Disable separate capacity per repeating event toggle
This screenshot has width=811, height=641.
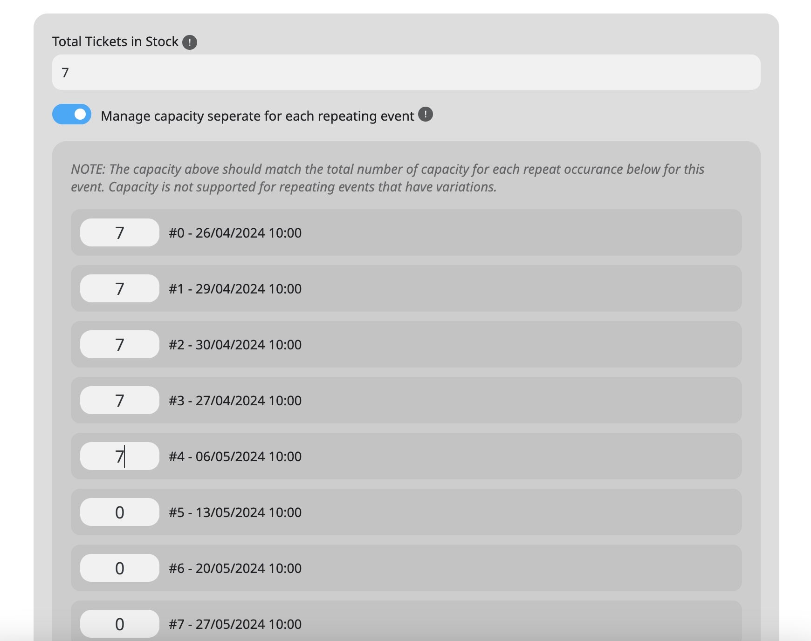[72, 114]
